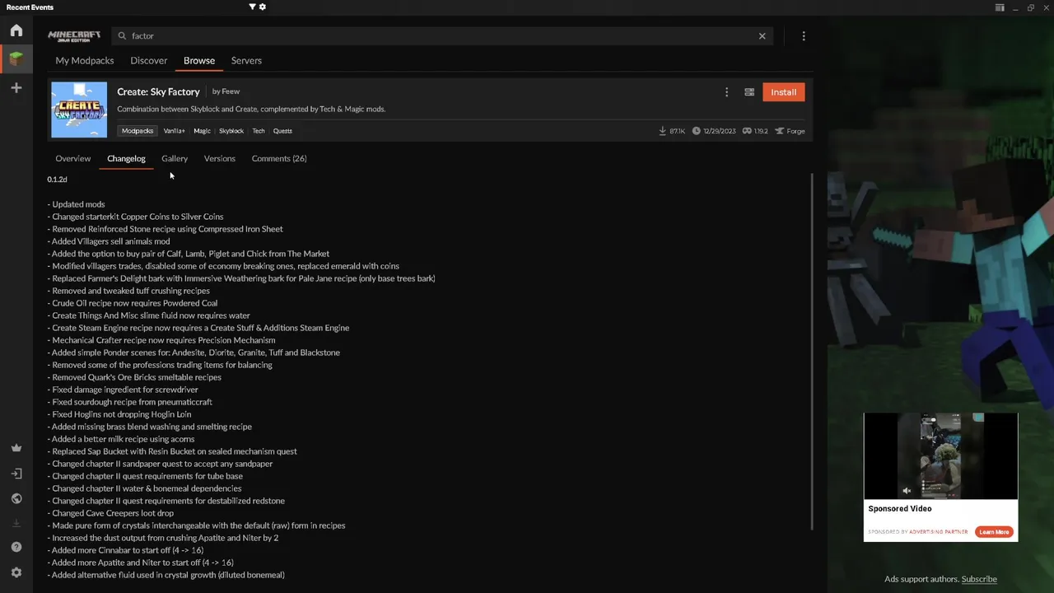Click the Subscribe link near ads
The height and width of the screenshot is (593, 1054).
click(979, 579)
